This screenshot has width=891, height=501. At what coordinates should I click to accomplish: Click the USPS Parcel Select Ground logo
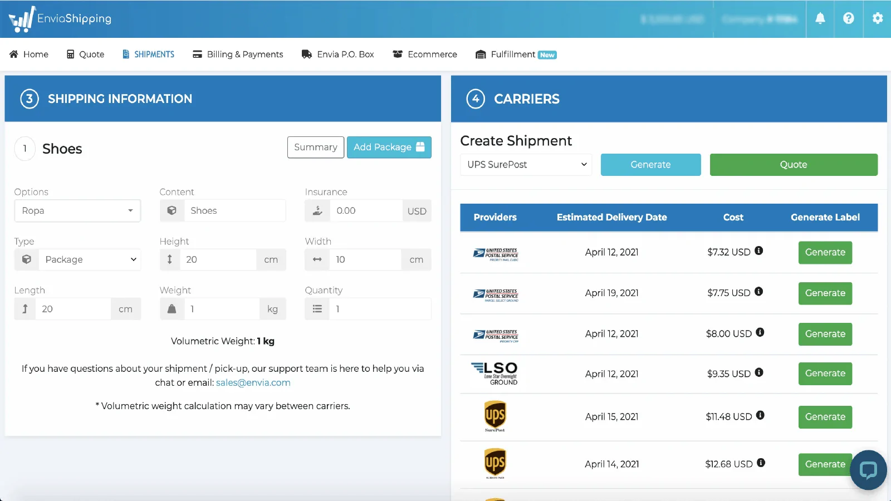pyautogui.click(x=496, y=295)
